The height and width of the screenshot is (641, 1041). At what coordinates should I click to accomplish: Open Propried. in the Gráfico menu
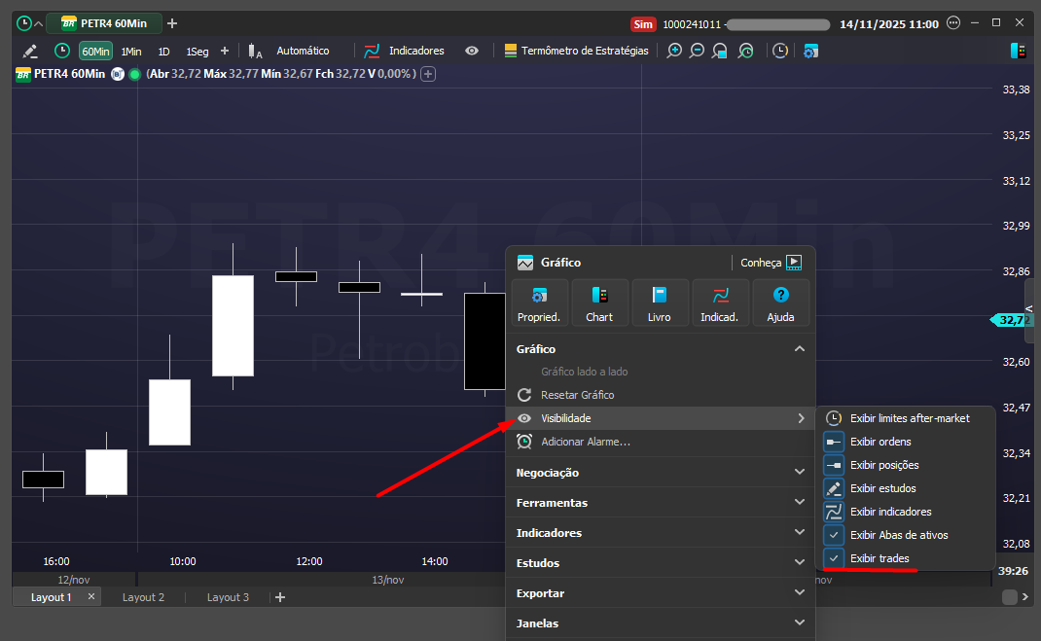[x=539, y=303]
